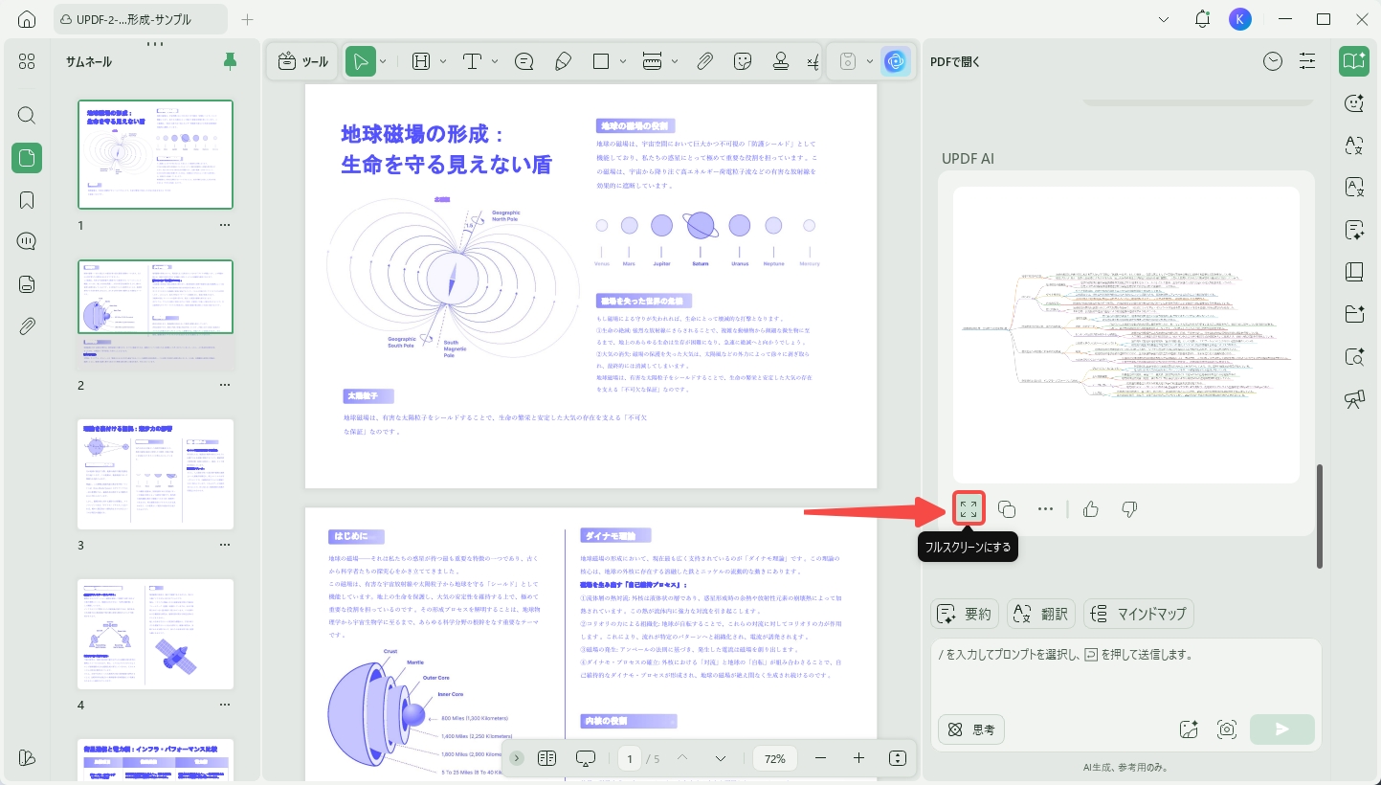The width and height of the screenshot is (1381, 785).
Task: Open the grid apps icon in sidebar
Action: [27, 61]
